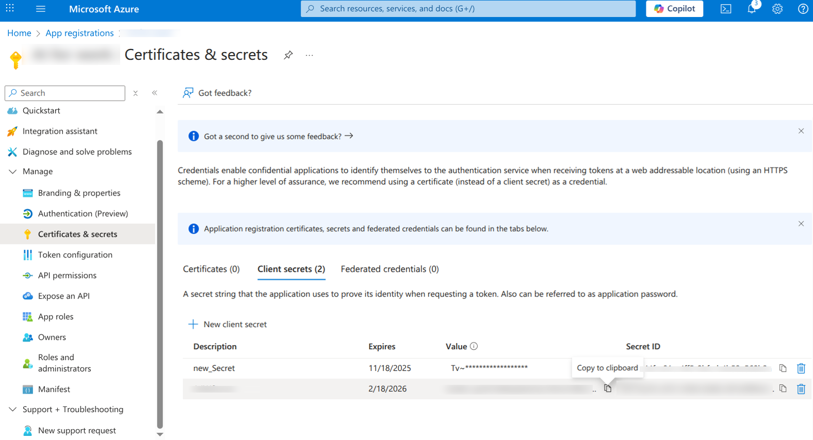Image resolution: width=813 pixels, height=440 pixels.
Task: Collapse the sidebar with double chevron
Action: (155, 93)
